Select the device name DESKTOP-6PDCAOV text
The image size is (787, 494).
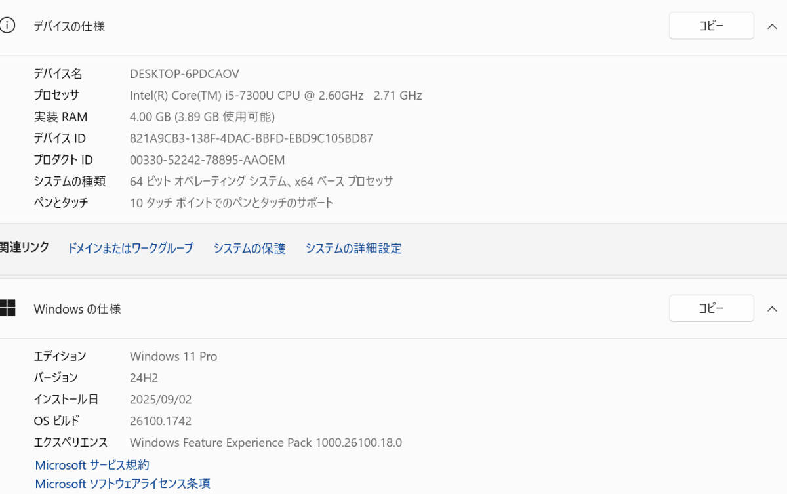pyautogui.click(x=184, y=74)
